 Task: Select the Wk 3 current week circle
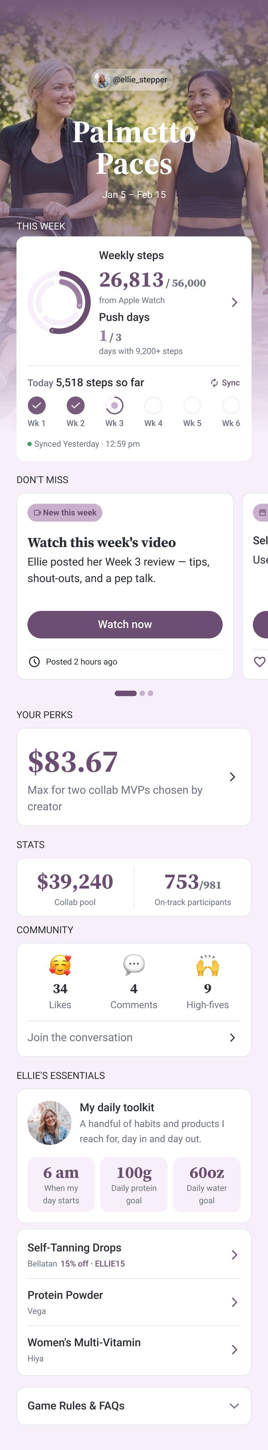click(x=114, y=405)
